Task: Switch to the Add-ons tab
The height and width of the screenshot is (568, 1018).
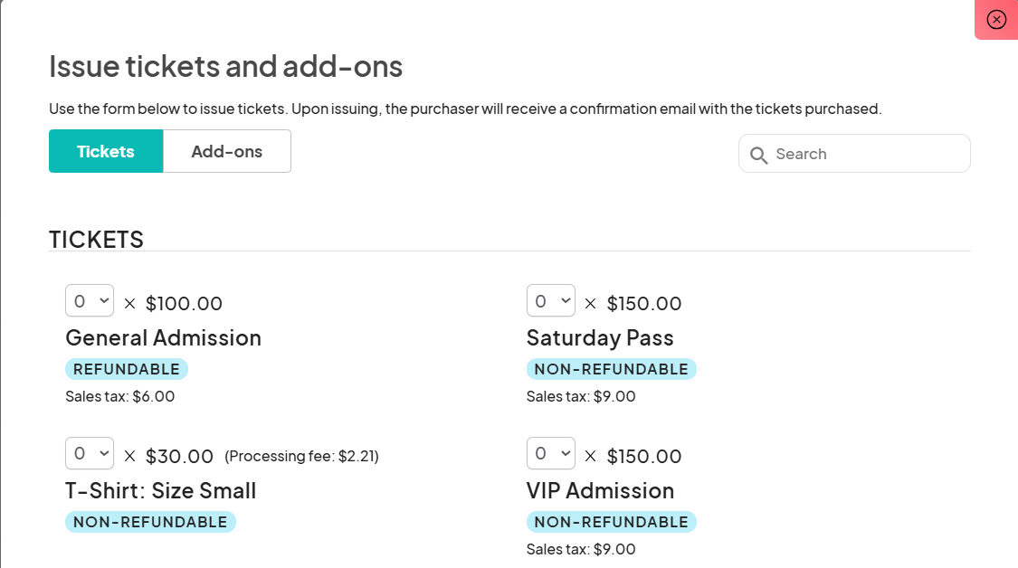Action: click(226, 151)
